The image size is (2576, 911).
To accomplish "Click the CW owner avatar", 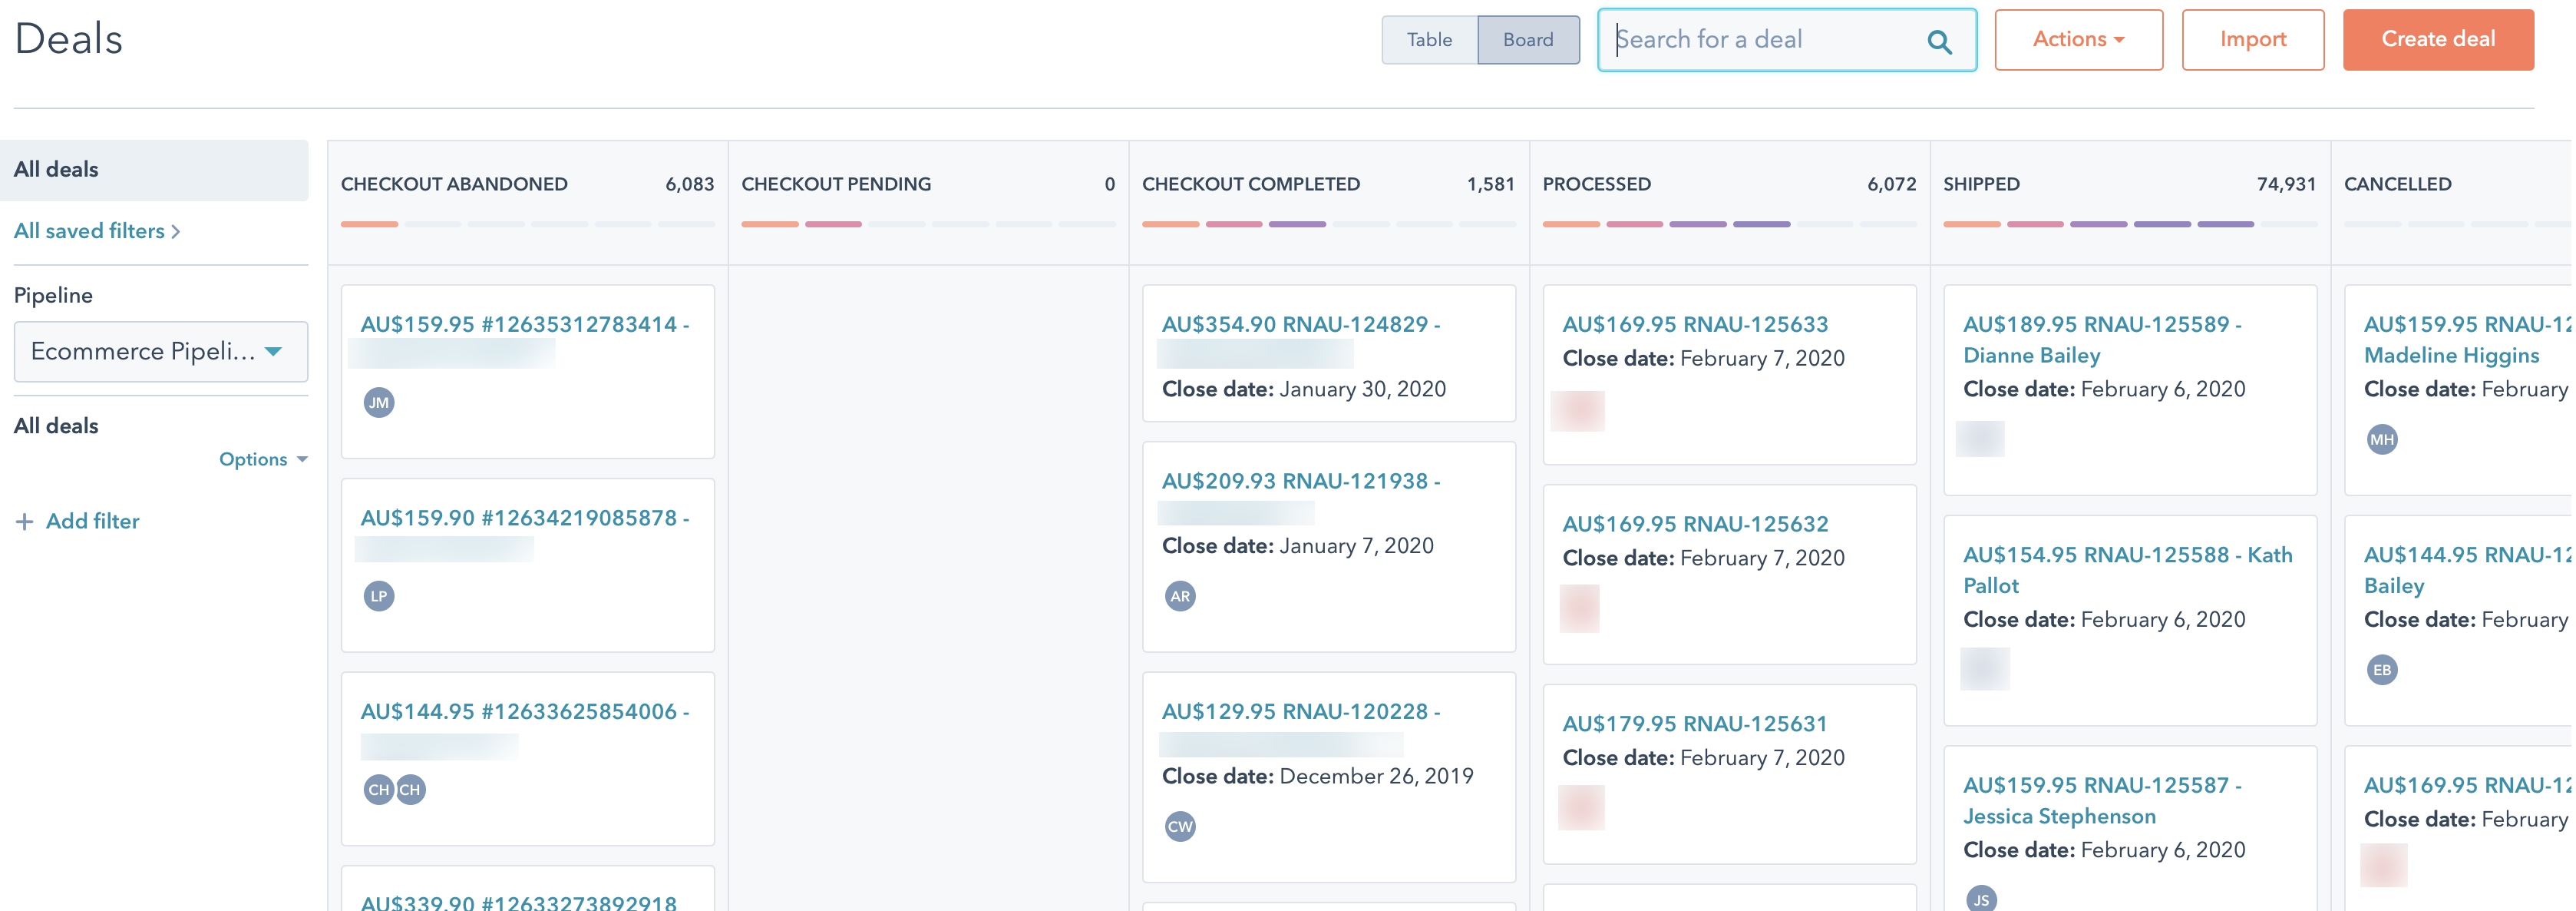I will pyautogui.click(x=1180, y=826).
